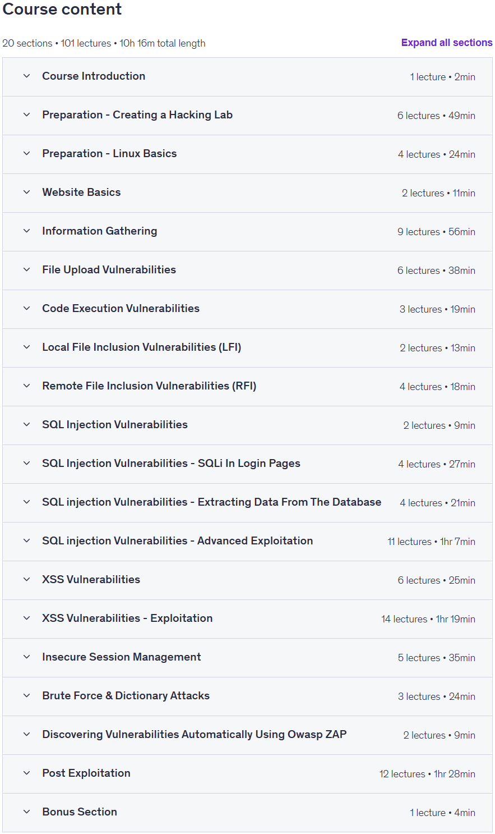Expand Discovering Vulnerabilities Automatically Using Owasp ZAP
This screenshot has width=495, height=834.
point(247,735)
